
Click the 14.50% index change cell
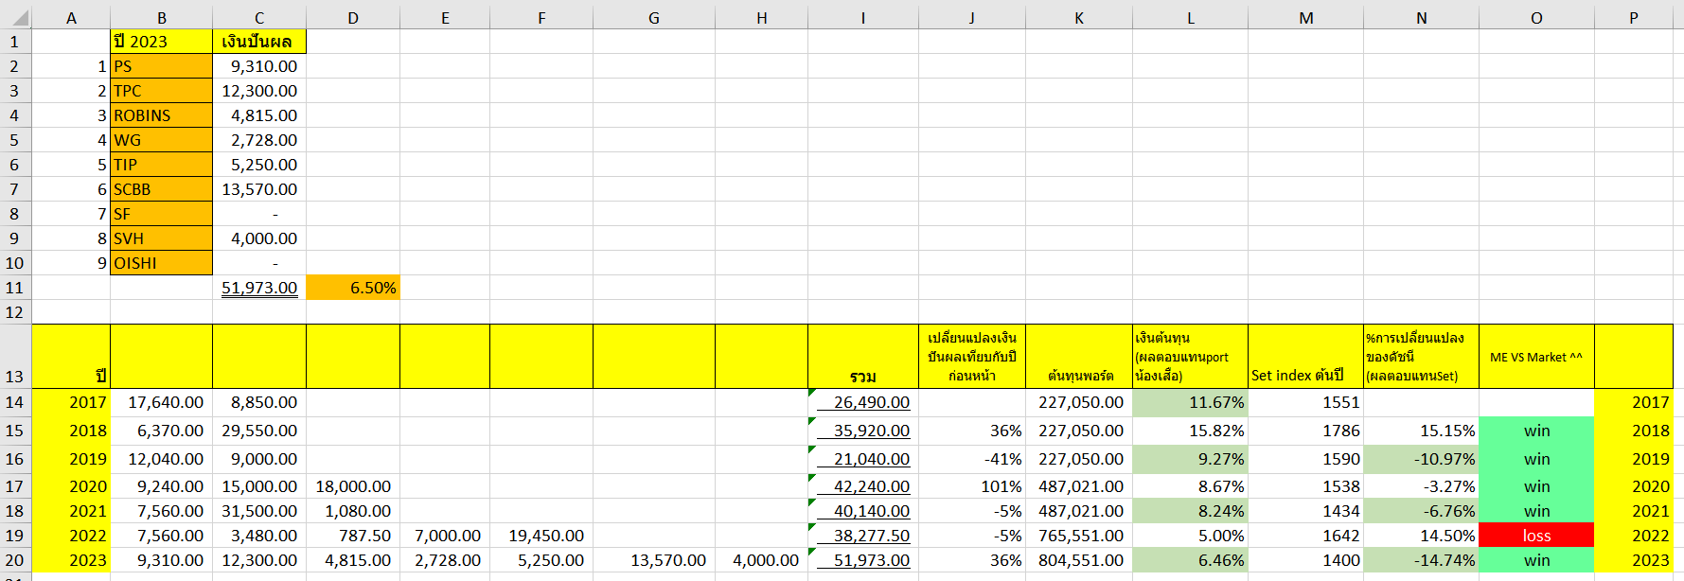tap(1421, 536)
